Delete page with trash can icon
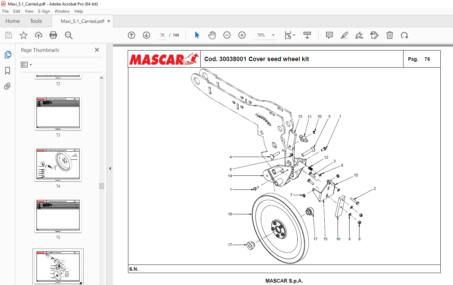The width and height of the screenshot is (453, 285). click(390, 35)
